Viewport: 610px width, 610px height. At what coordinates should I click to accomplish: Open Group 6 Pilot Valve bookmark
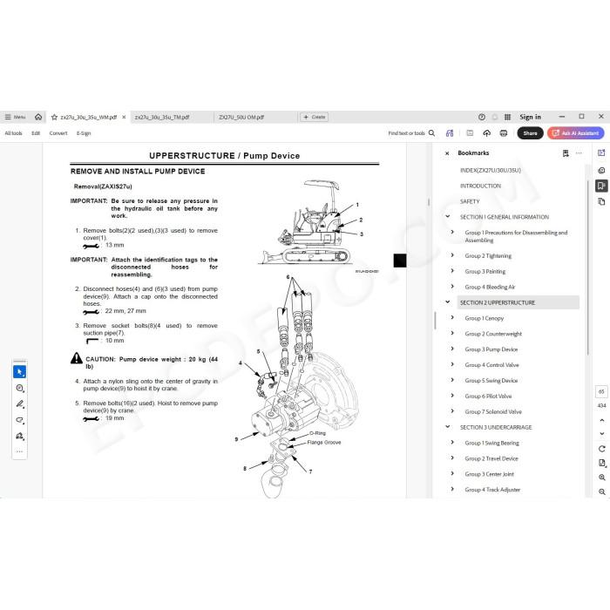pos(488,396)
